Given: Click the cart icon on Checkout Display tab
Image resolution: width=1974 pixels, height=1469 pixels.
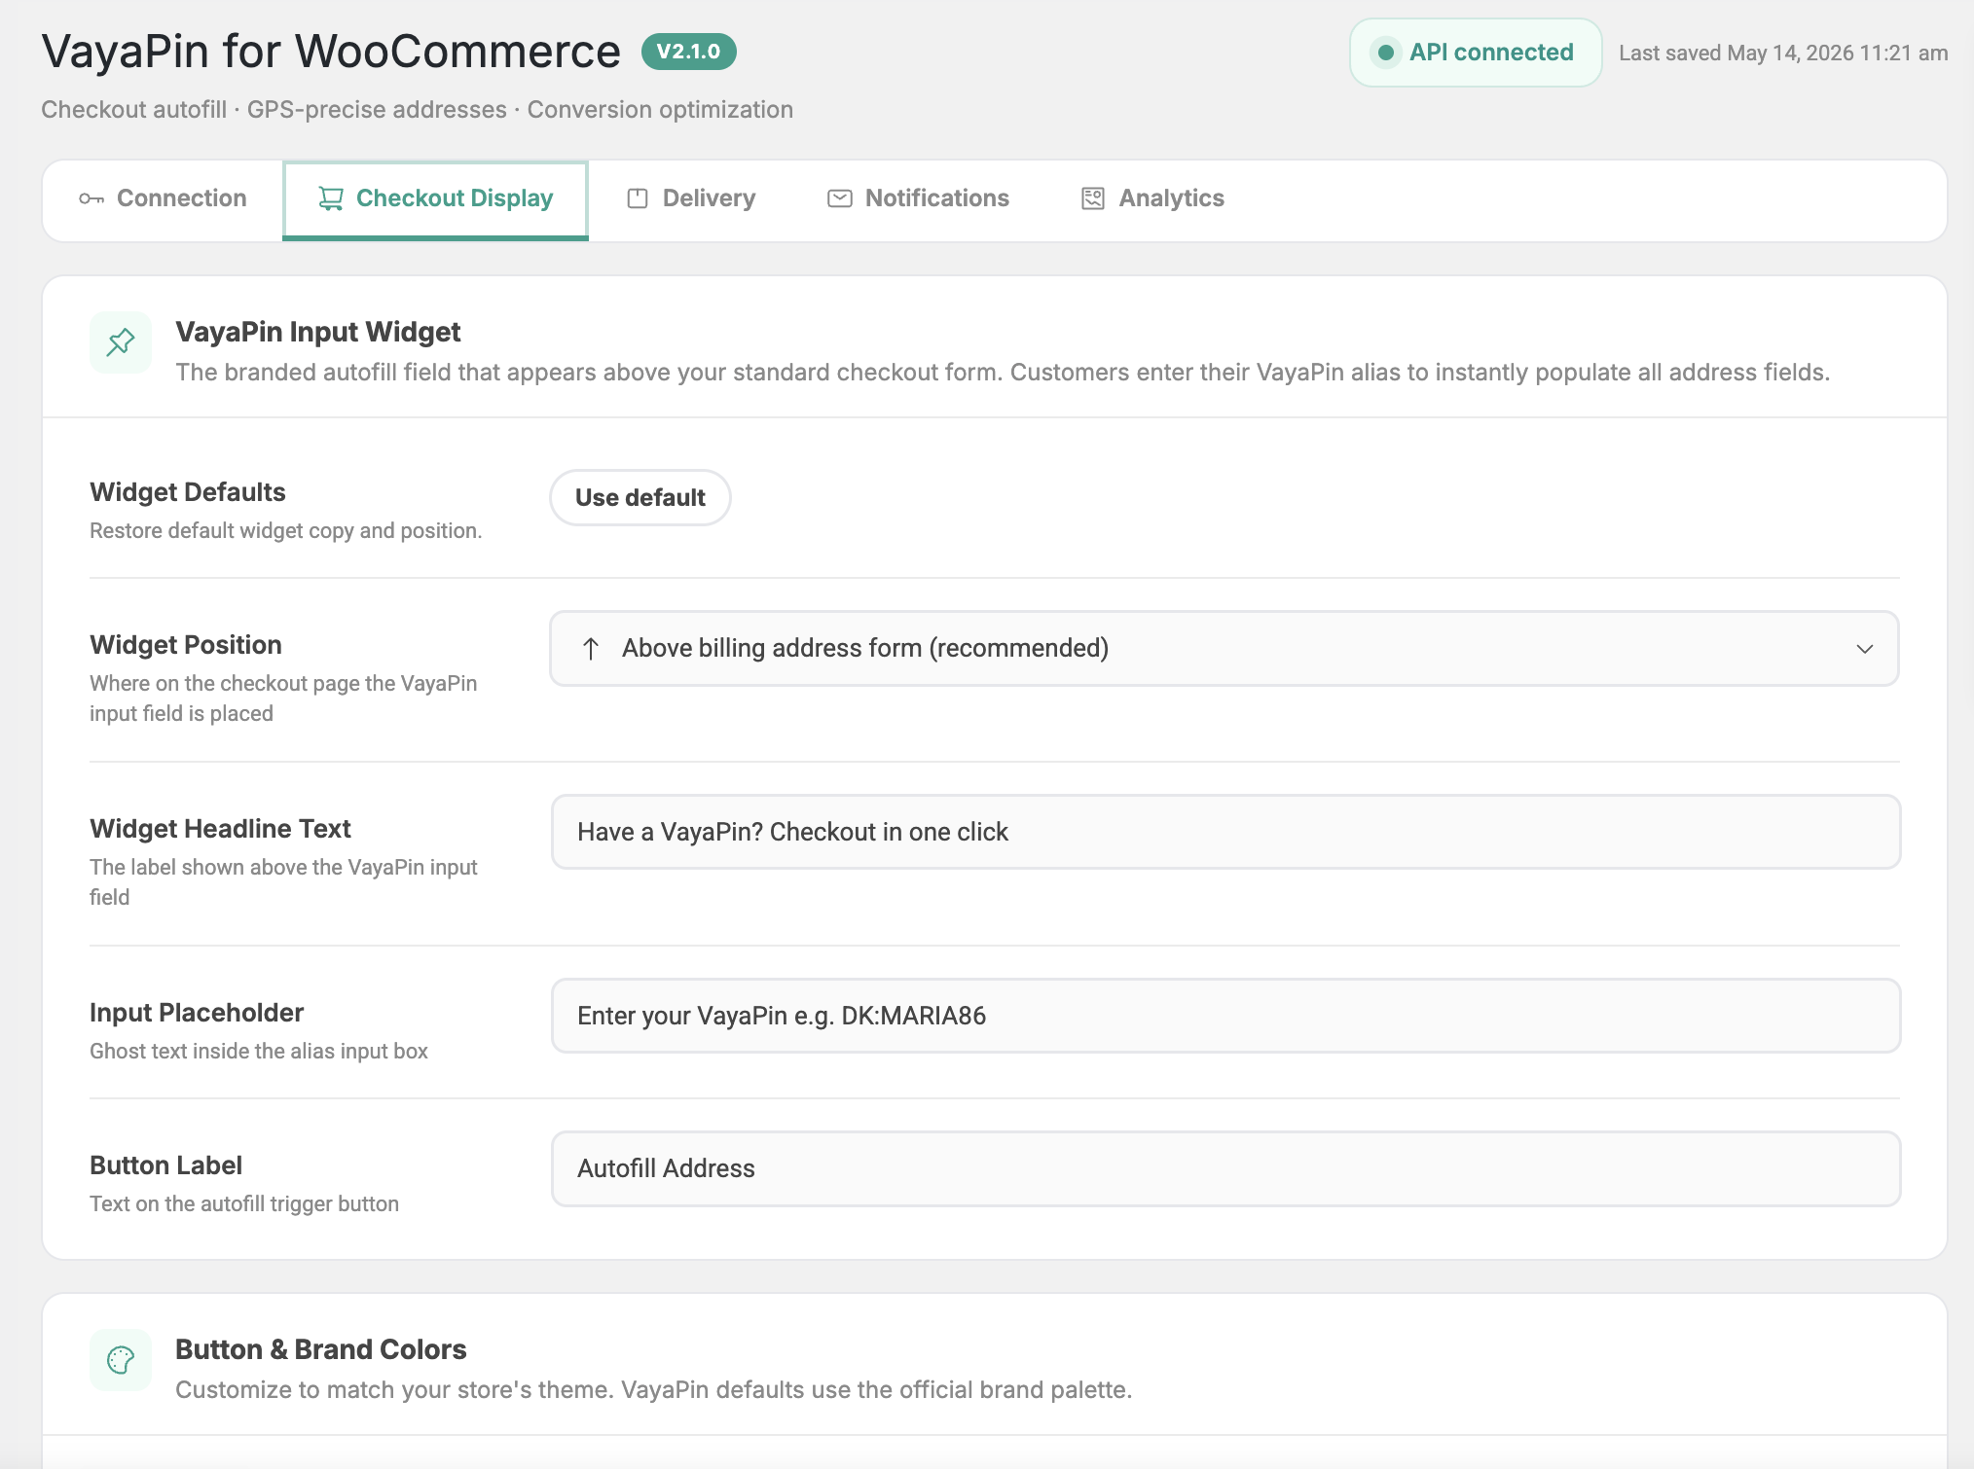Looking at the screenshot, I should [331, 199].
